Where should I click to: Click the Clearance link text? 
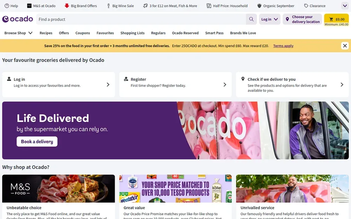coord(317,6)
